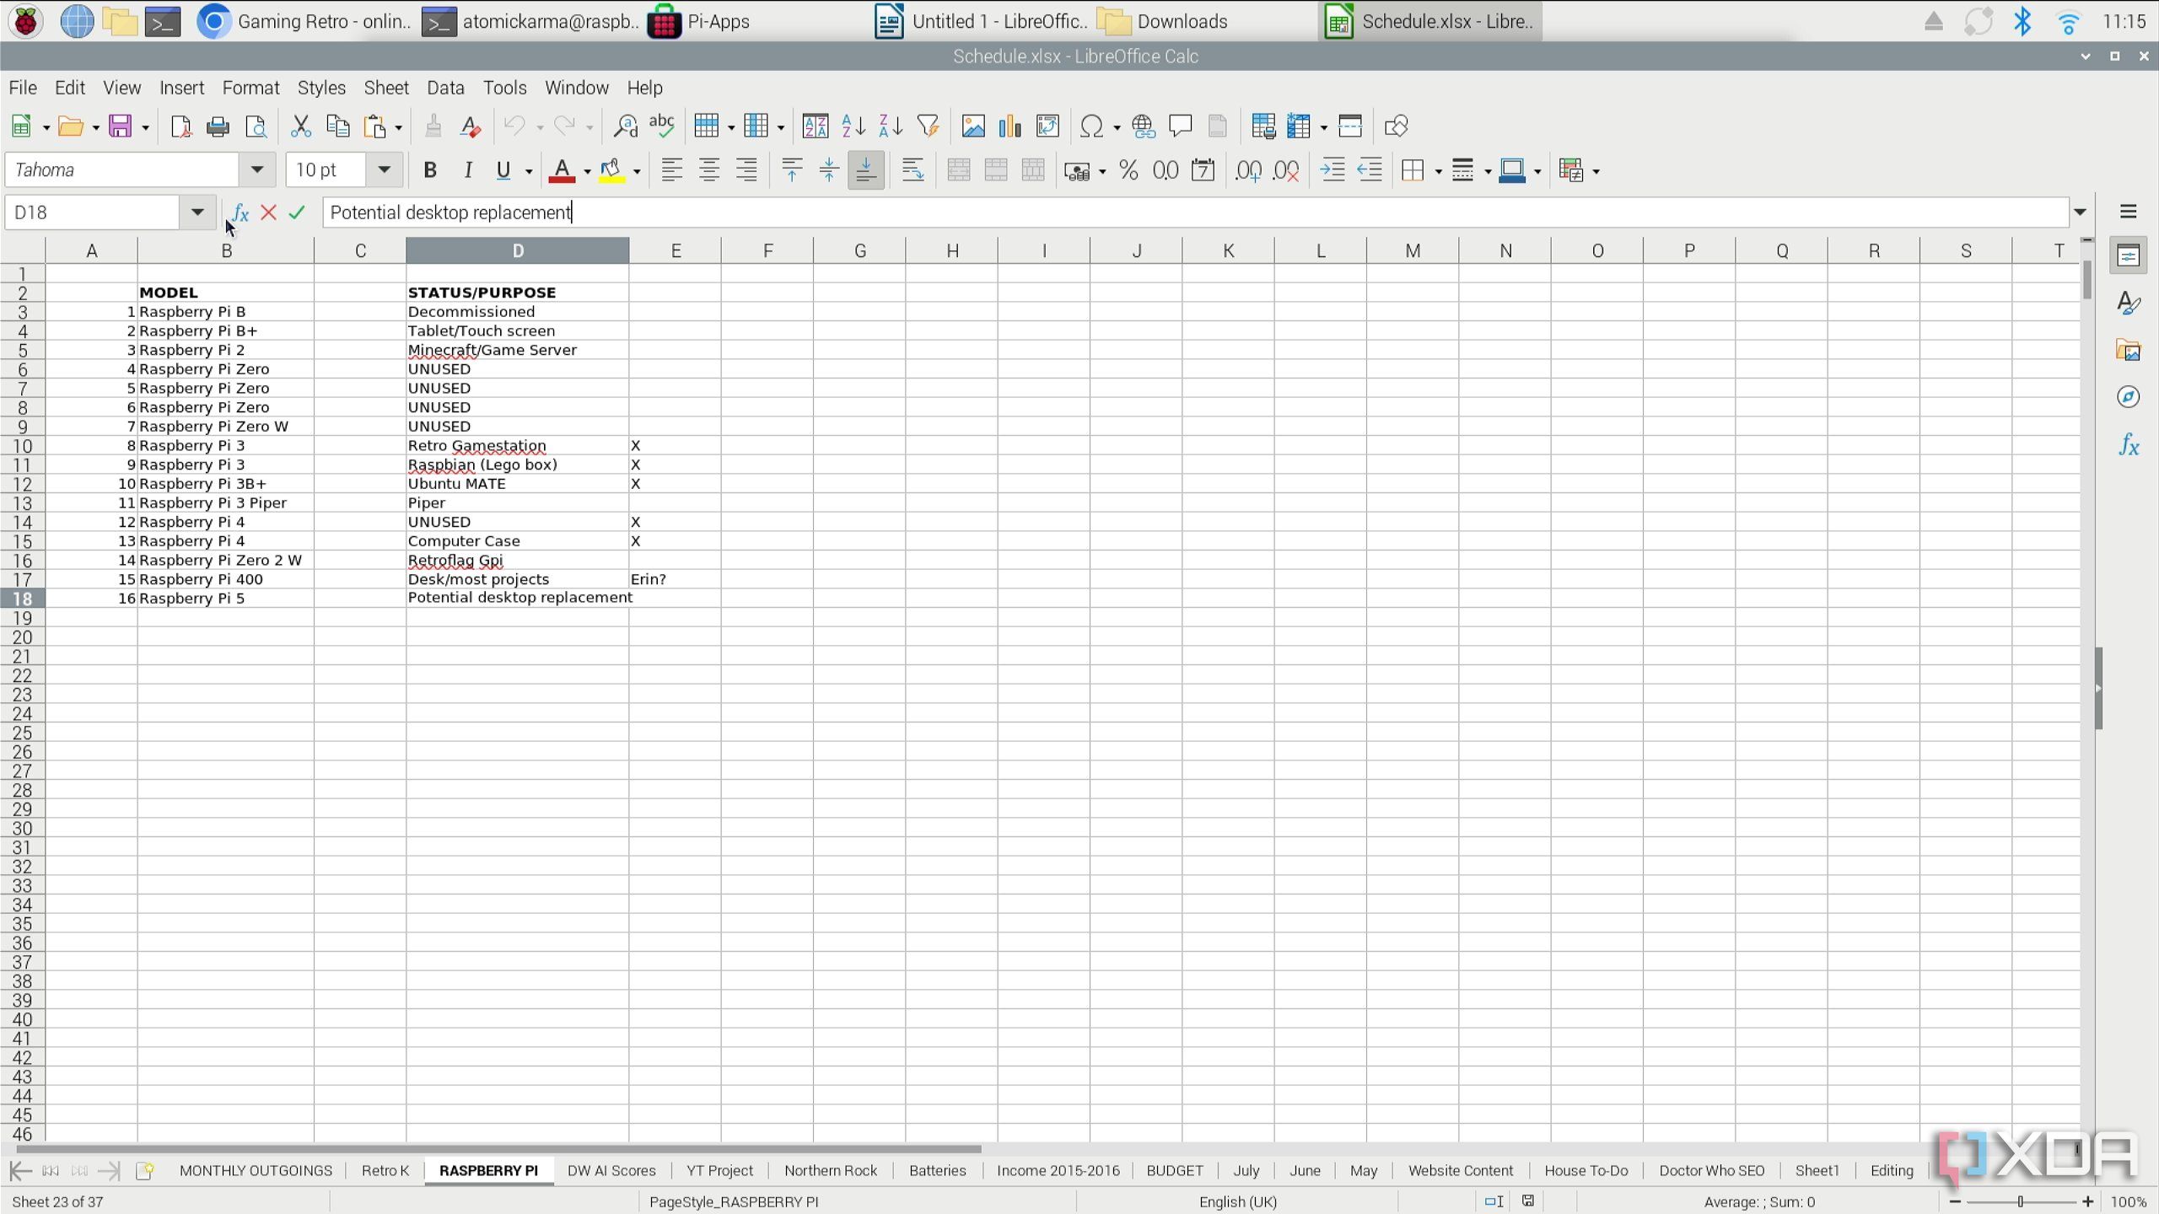Click the Function Wizard fx icon

click(x=240, y=212)
